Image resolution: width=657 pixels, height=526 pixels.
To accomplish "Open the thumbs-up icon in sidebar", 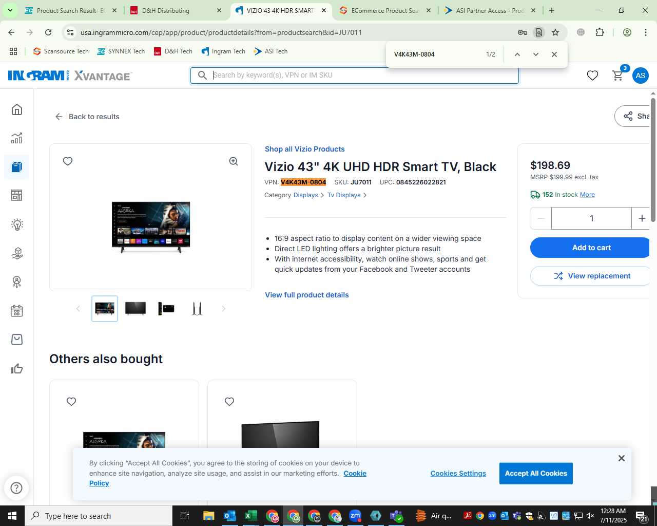I will [17, 368].
